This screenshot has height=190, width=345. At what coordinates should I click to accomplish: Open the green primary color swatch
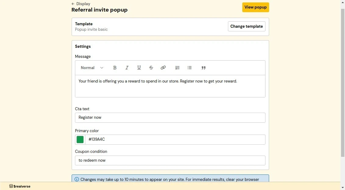(80, 139)
